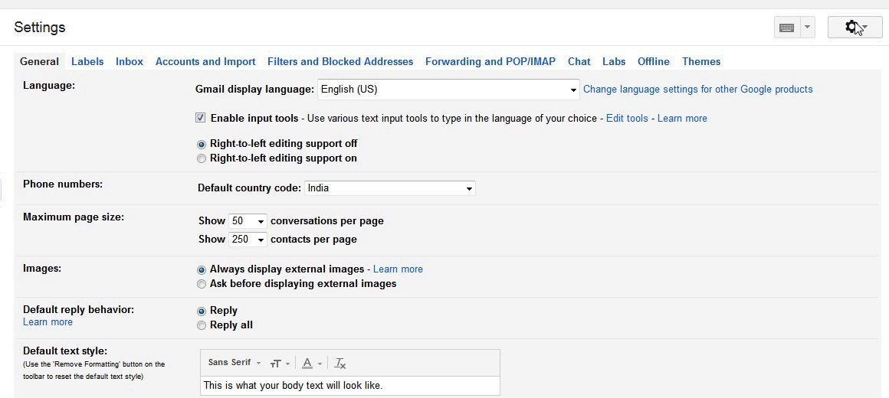Screen dimensions: 889x398
Task: Click the Edit tools link
Action: coord(627,119)
